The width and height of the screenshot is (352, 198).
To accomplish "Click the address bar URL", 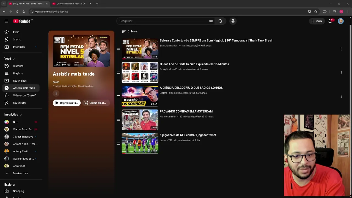I will [x=52, y=12].
